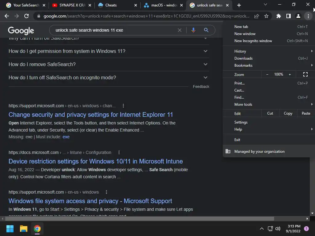Close the Cheats tab

[x=136, y=5]
